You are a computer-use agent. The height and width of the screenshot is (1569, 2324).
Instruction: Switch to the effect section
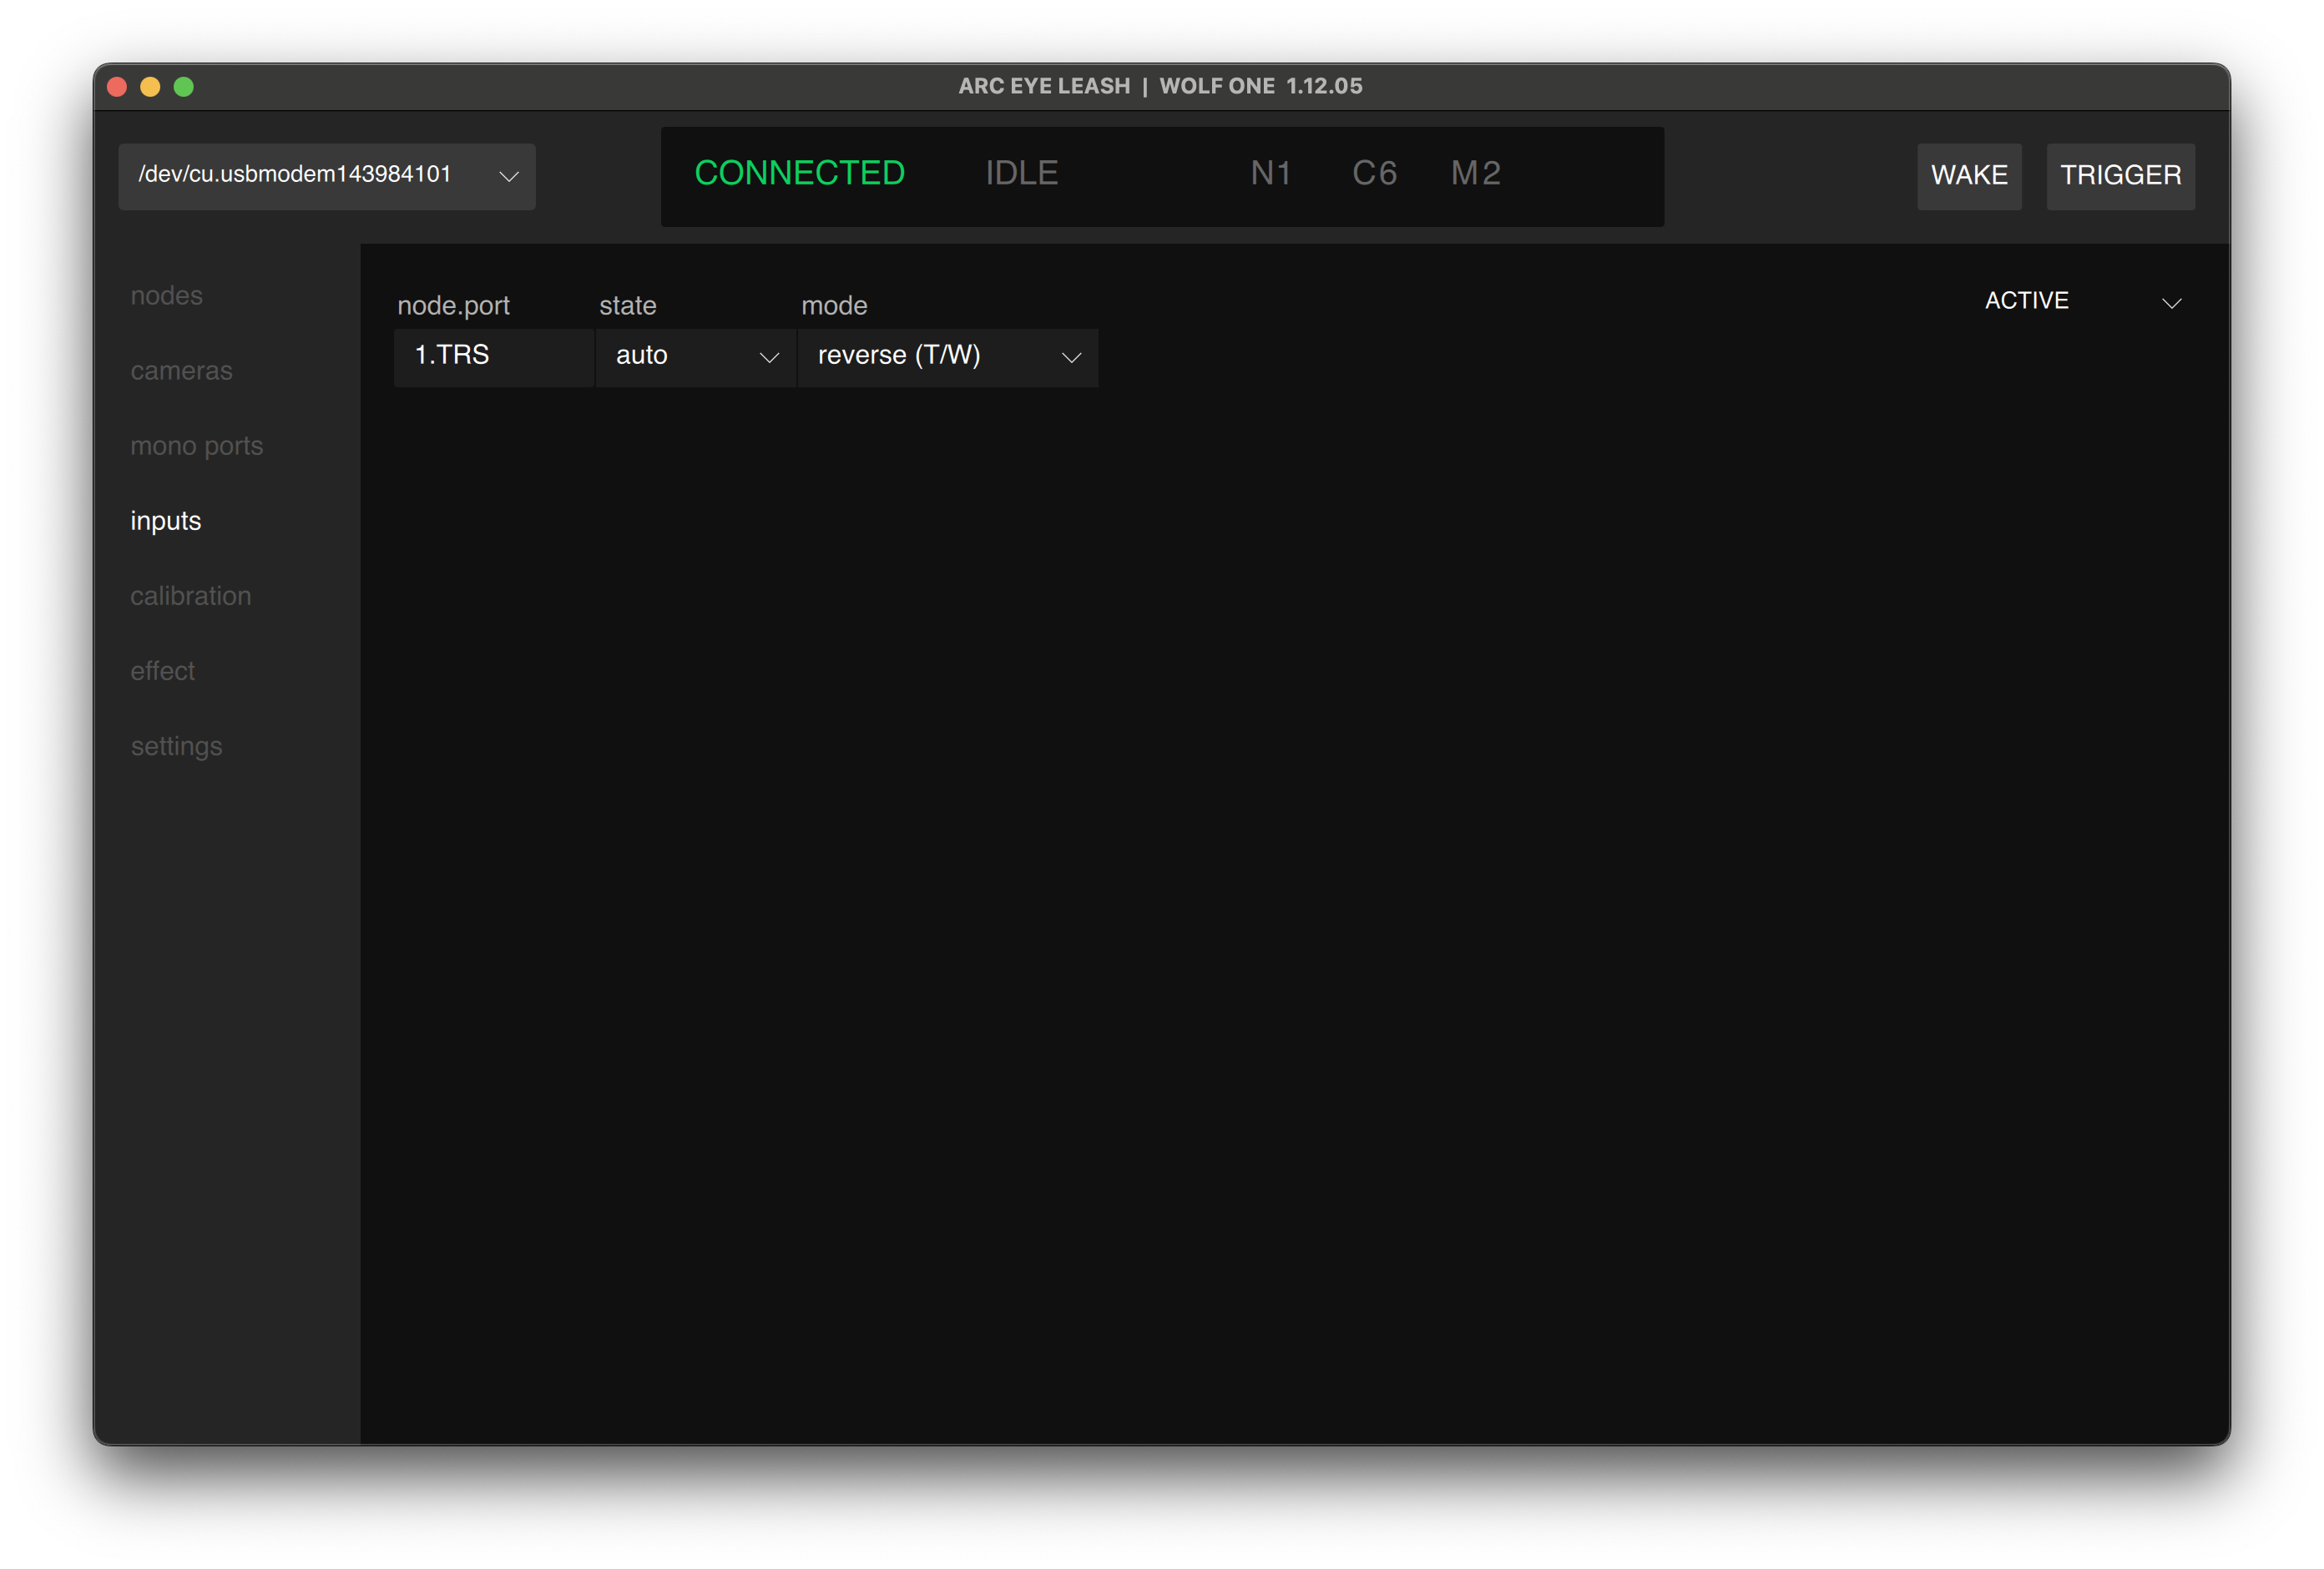click(162, 671)
